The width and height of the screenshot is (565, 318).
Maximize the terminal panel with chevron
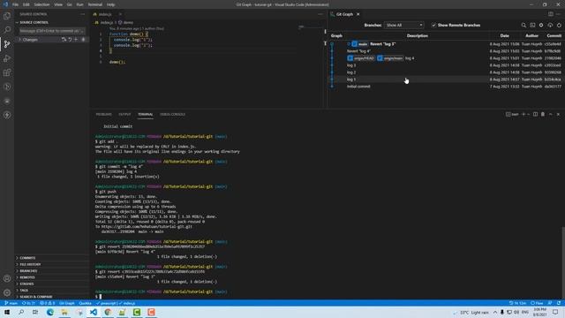(x=551, y=114)
